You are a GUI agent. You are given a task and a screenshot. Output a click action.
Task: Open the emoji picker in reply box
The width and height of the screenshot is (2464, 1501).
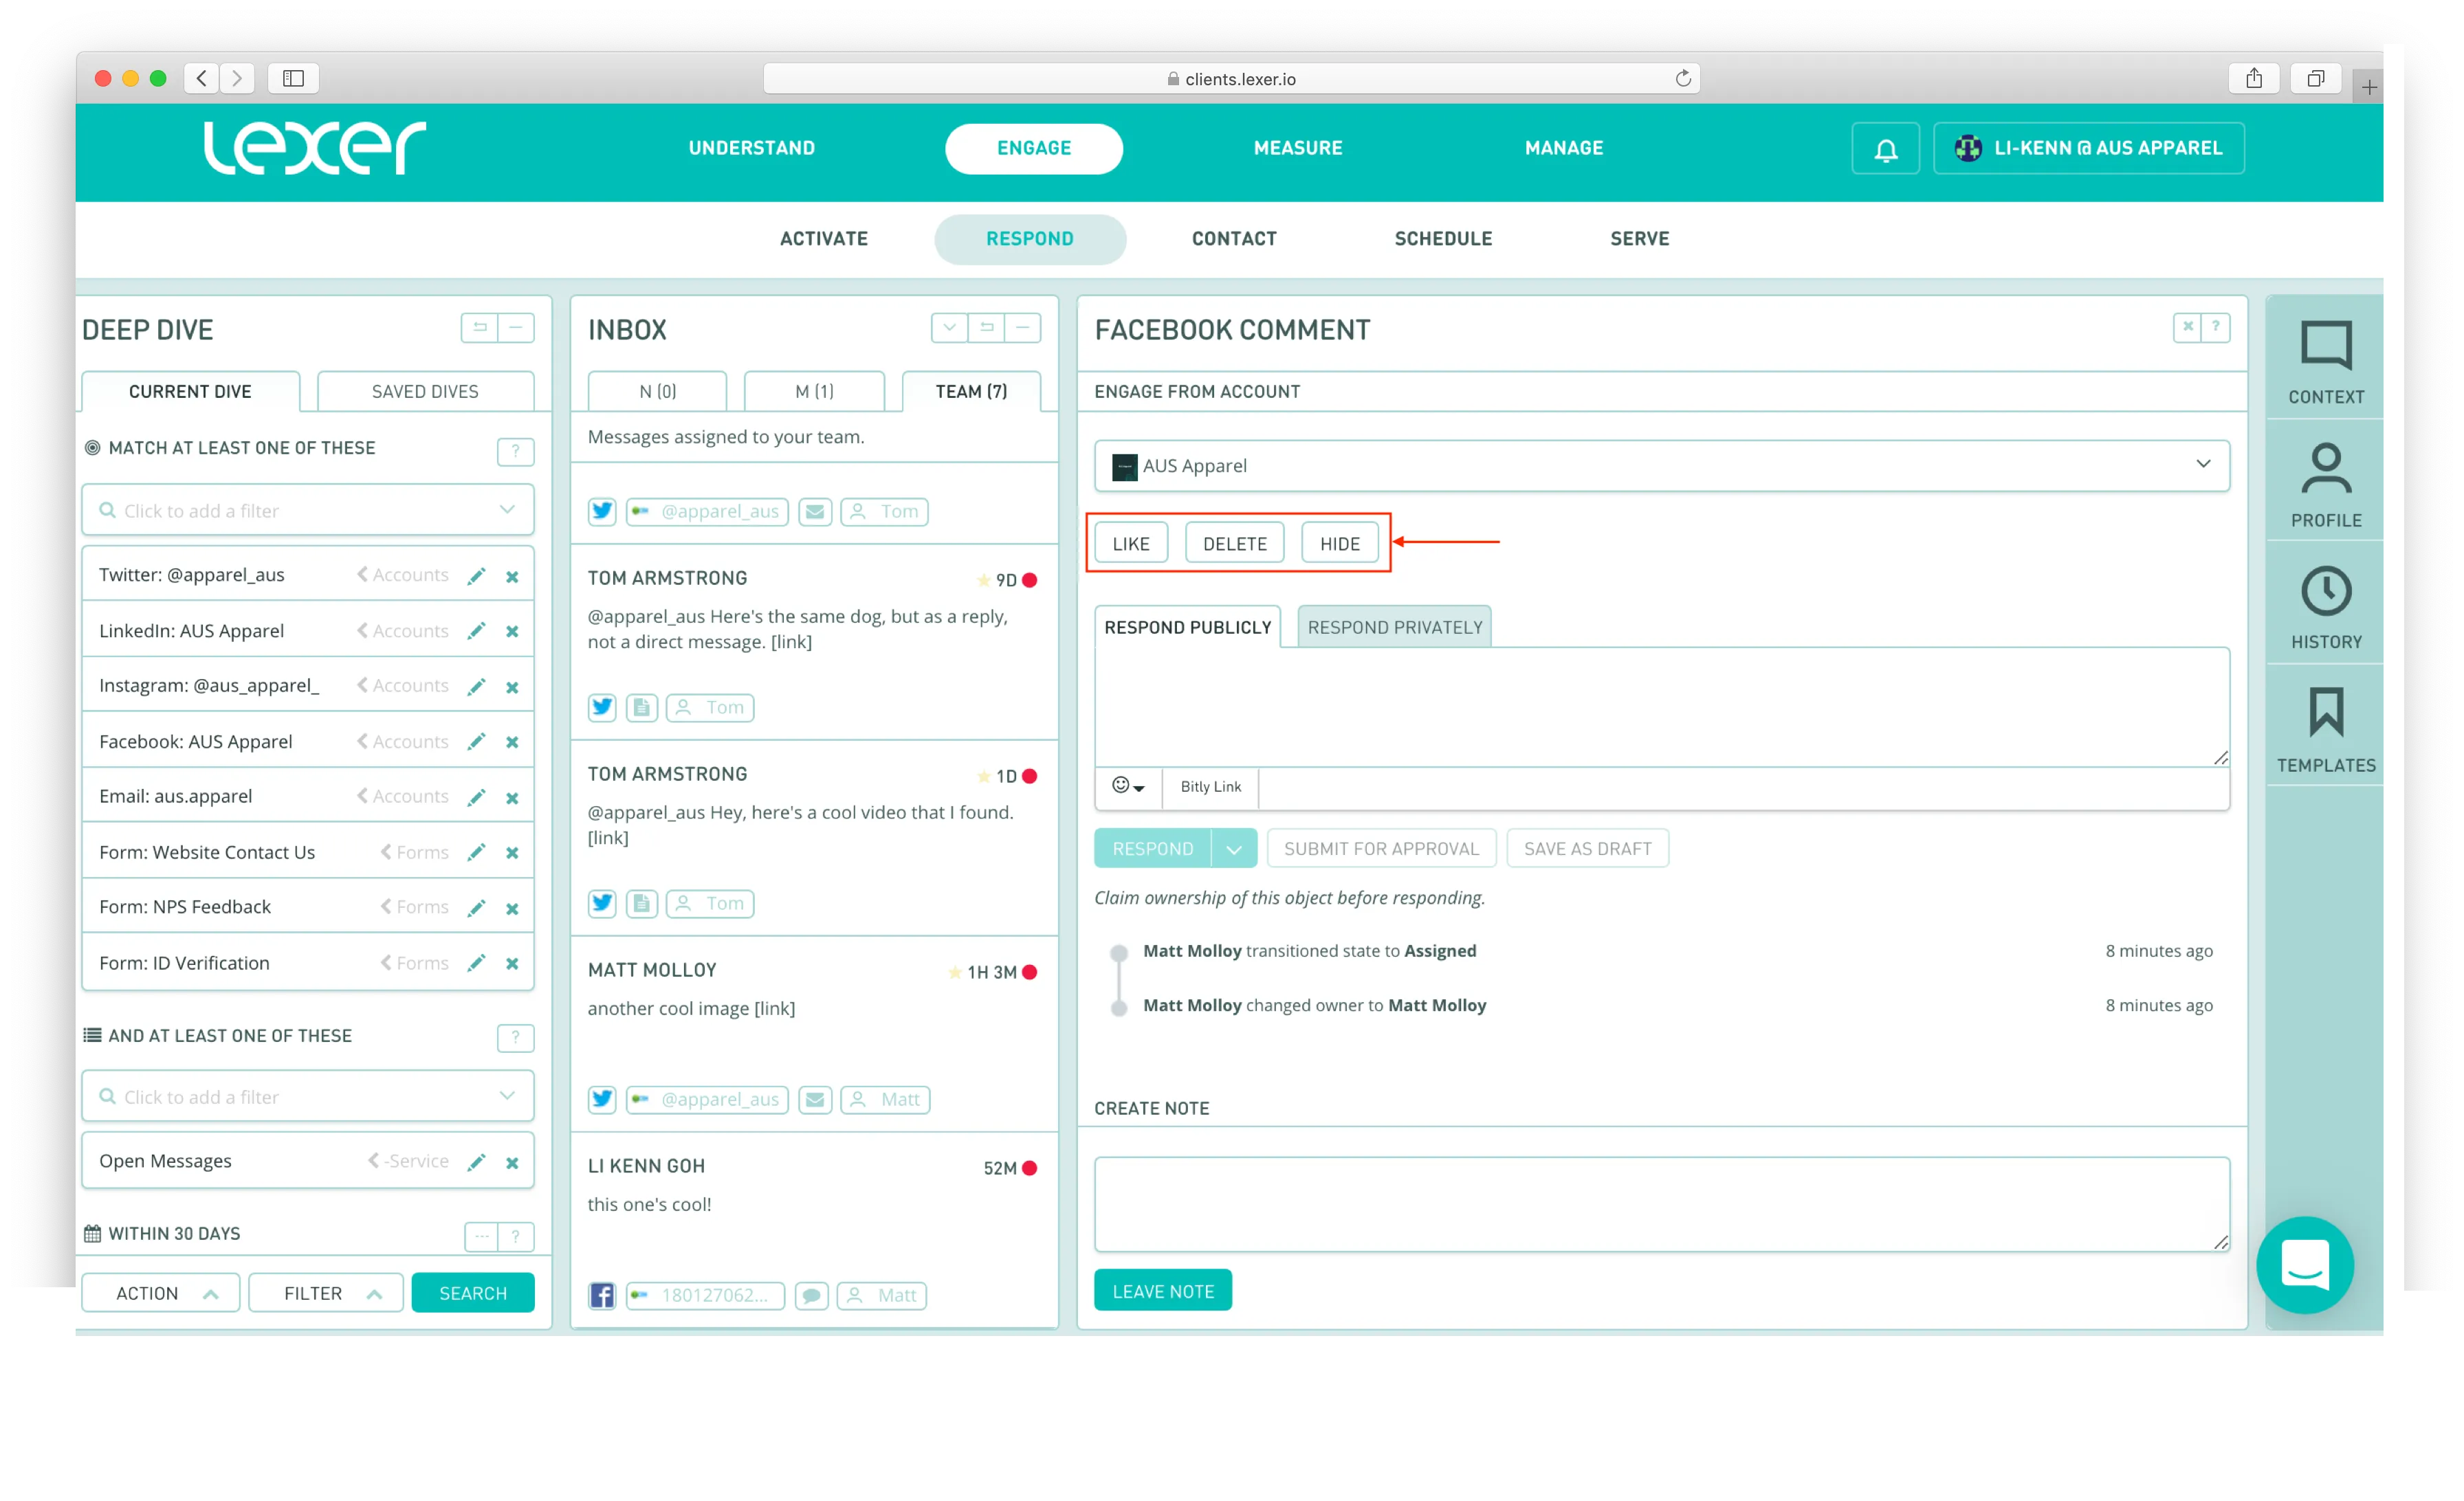[1127, 786]
